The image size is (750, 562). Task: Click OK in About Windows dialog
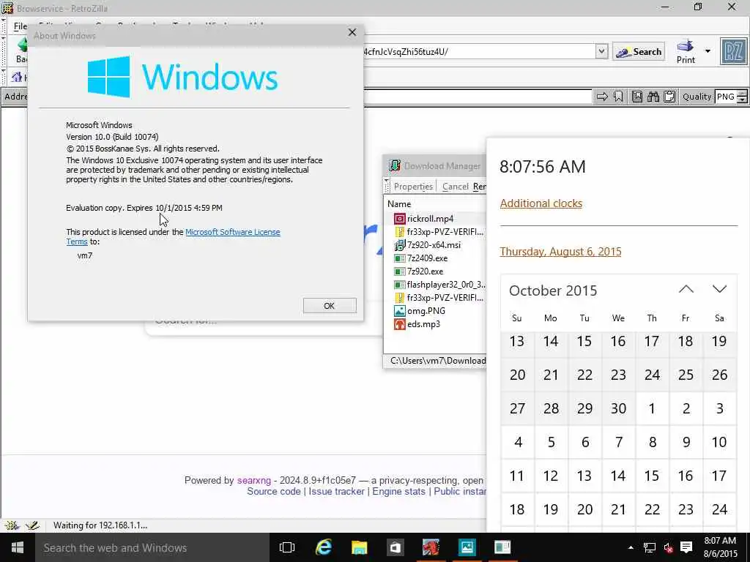[330, 306]
